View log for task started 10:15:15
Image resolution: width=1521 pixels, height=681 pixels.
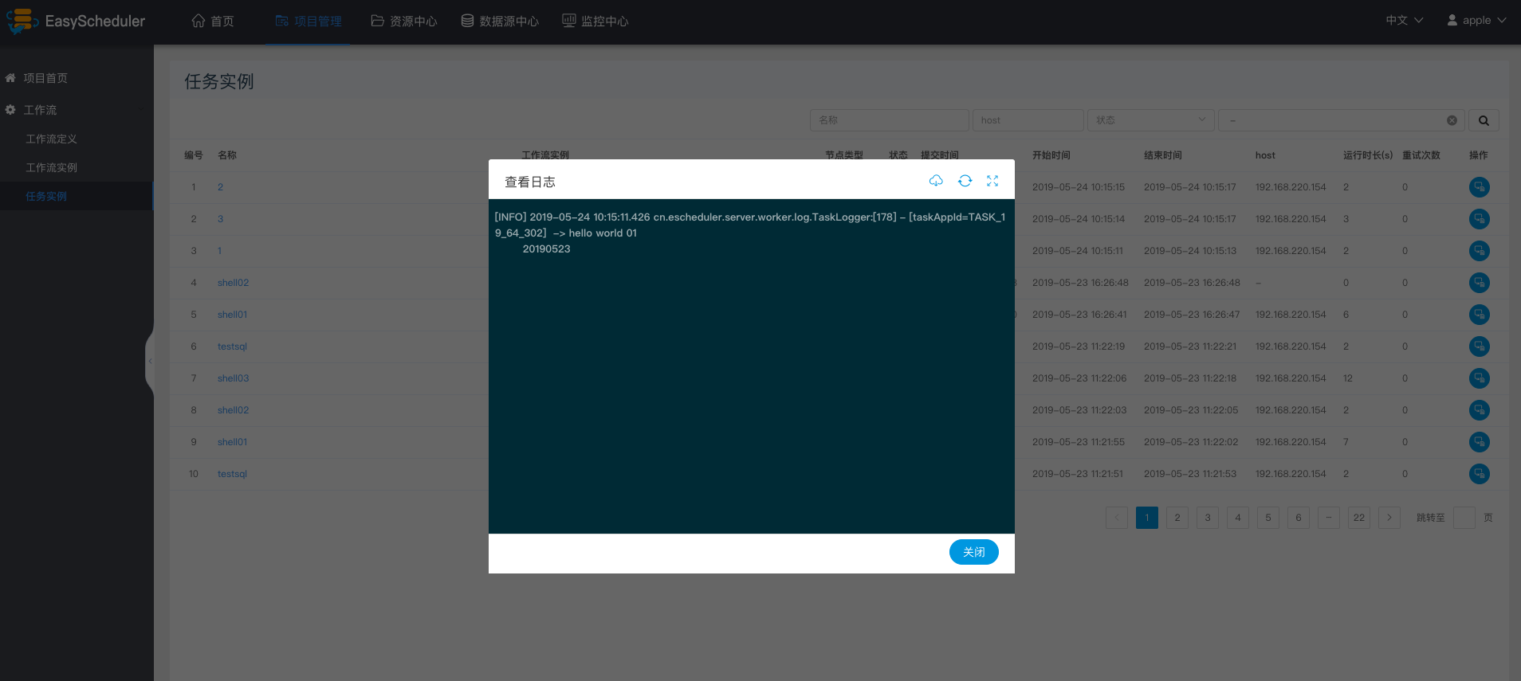tap(1479, 187)
